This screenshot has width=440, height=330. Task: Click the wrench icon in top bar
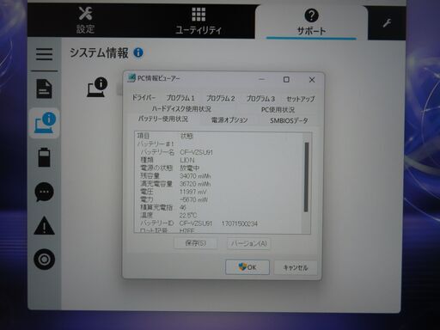(387, 23)
